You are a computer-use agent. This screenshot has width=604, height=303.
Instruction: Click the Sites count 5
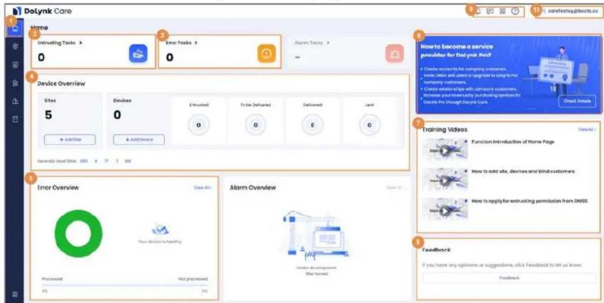tap(49, 115)
